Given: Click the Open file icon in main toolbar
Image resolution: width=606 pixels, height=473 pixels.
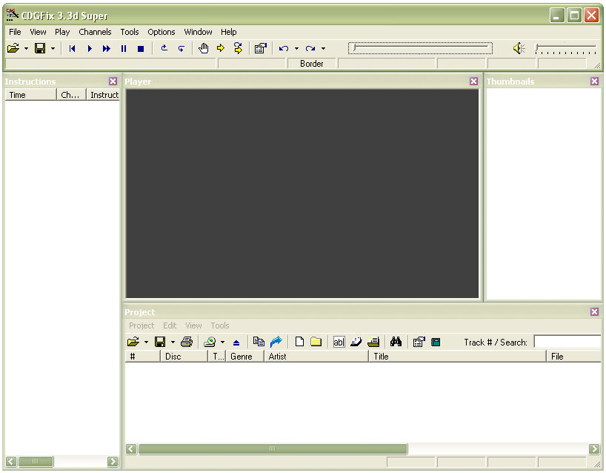Looking at the screenshot, I should click(x=13, y=48).
